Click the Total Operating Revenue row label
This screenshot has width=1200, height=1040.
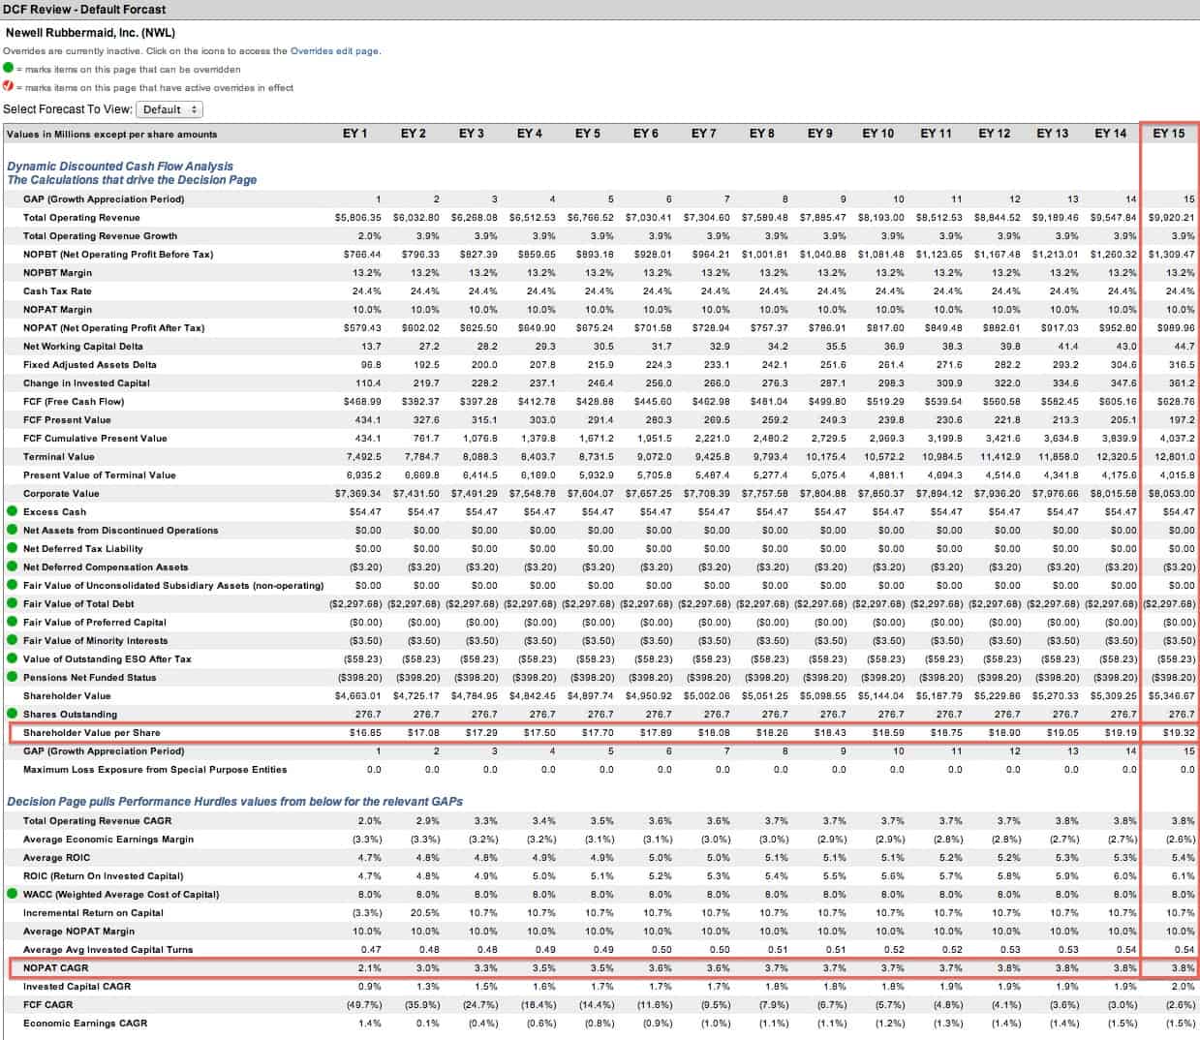[x=81, y=218]
